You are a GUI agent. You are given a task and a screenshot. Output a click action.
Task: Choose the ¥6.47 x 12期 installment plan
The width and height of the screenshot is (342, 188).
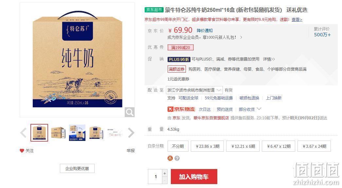click(x=279, y=146)
